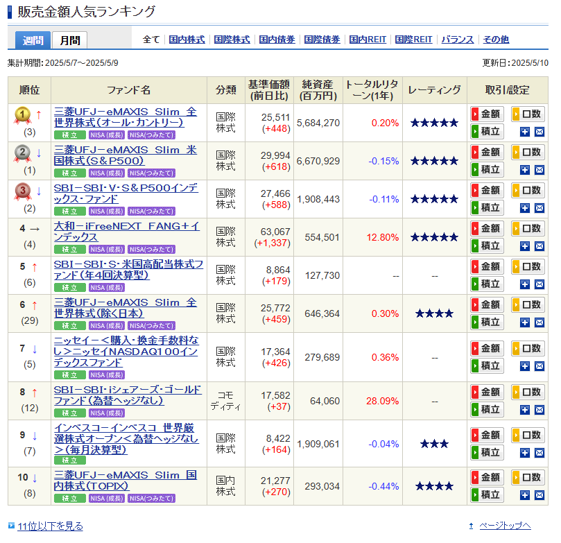Click the envelope icon for インベスコ 世界厳選株式オープン

[x=540, y=454]
